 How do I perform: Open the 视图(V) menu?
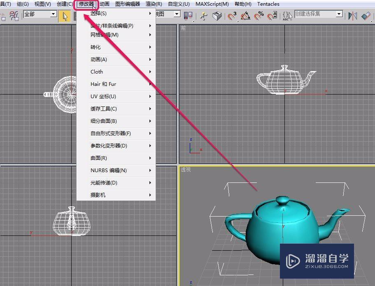pyautogui.click(x=42, y=4)
